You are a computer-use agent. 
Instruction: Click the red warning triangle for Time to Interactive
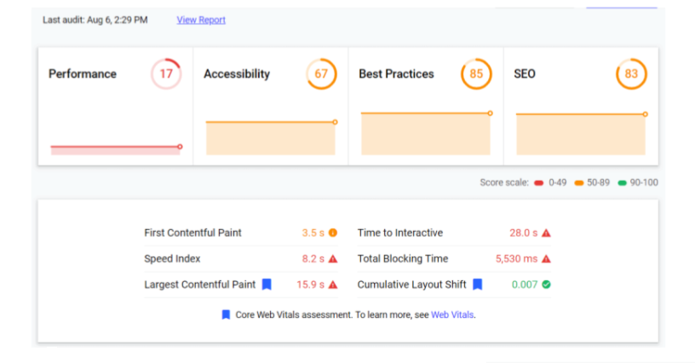click(546, 233)
